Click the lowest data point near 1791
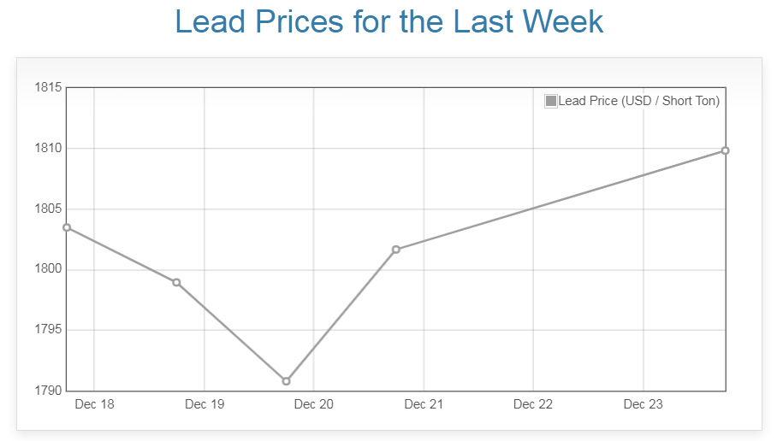The image size is (777, 441). pos(286,381)
